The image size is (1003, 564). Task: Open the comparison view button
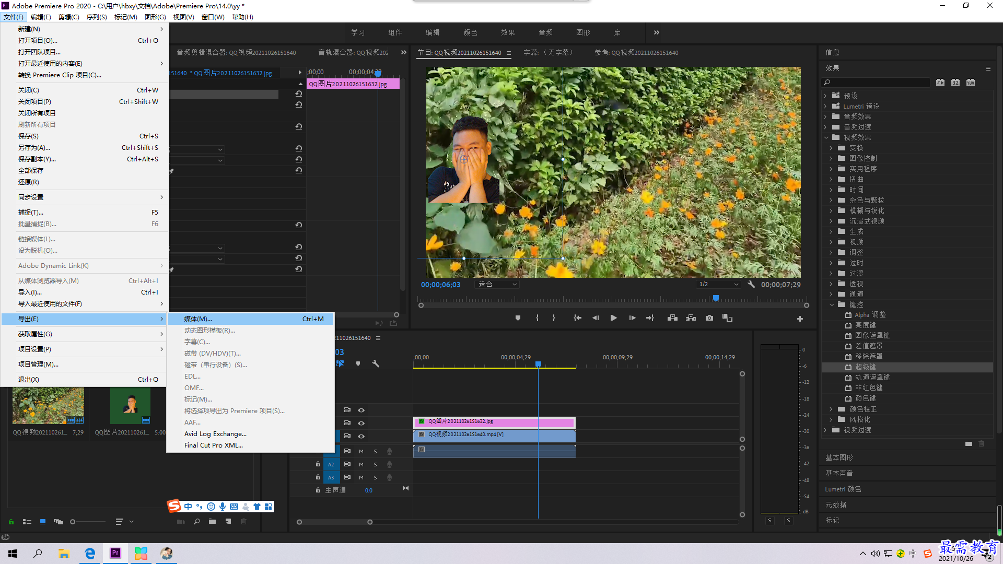pyautogui.click(x=727, y=318)
